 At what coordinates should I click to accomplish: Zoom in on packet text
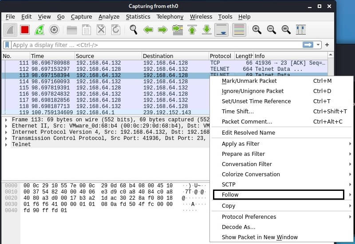[257, 30]
